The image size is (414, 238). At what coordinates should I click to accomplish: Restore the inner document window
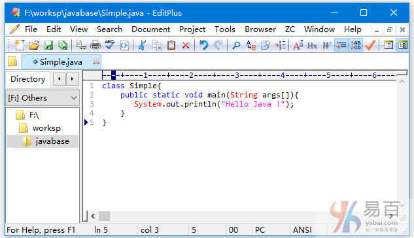coord(389,29)
